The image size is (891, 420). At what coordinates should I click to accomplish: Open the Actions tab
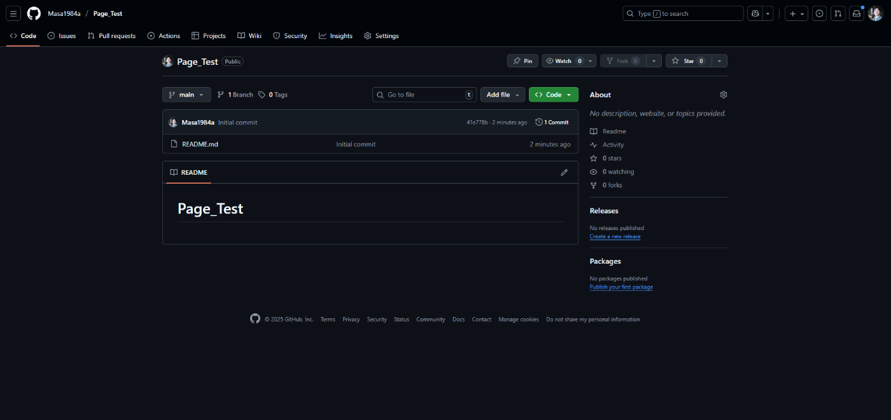[164, 36]
